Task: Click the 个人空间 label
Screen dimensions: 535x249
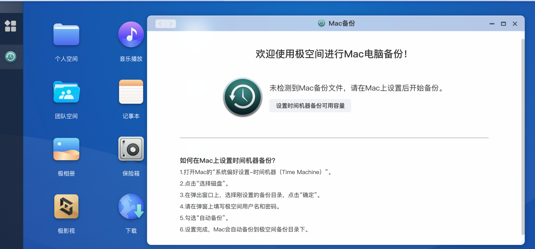Action: click(66, 59)
